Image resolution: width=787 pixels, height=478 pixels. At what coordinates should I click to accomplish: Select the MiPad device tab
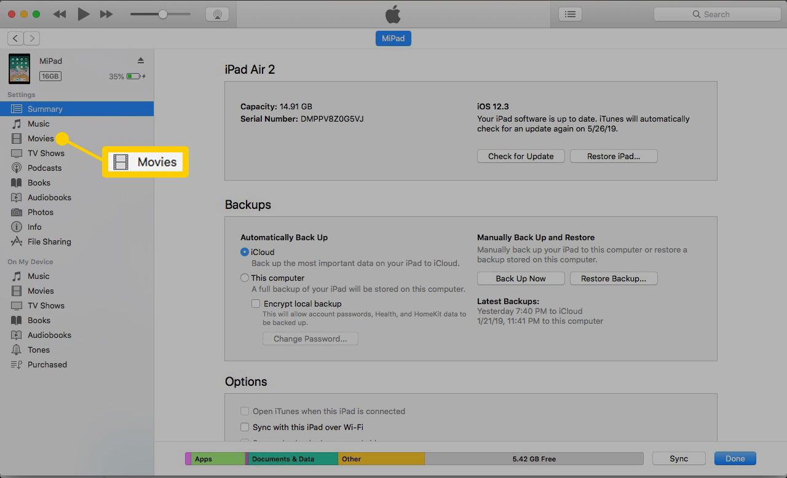pos(393,38)
